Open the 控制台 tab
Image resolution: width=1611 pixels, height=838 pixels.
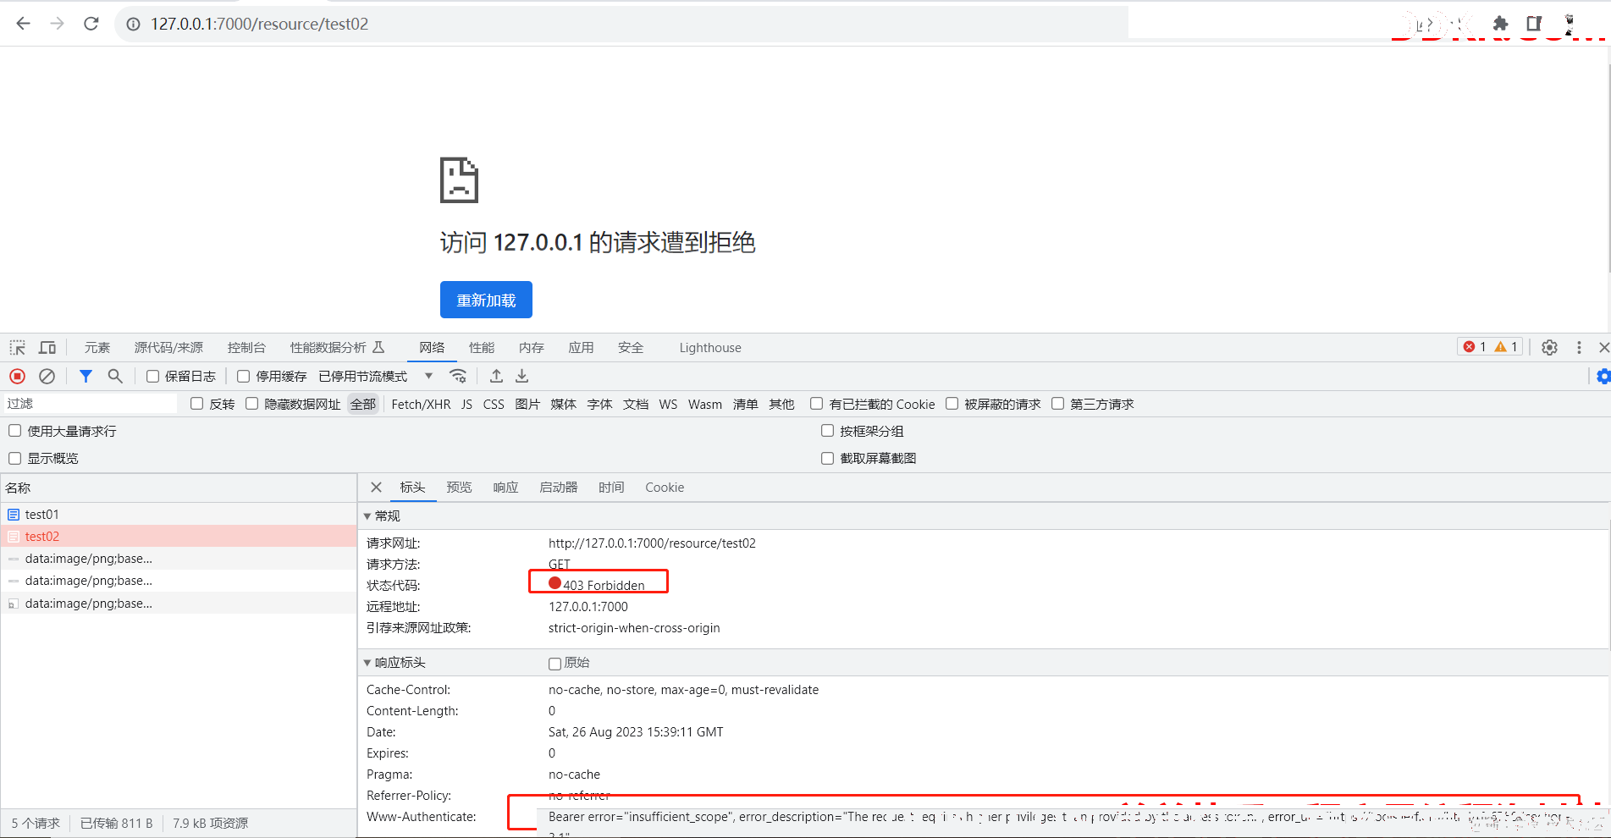click(x=246, y=348)
